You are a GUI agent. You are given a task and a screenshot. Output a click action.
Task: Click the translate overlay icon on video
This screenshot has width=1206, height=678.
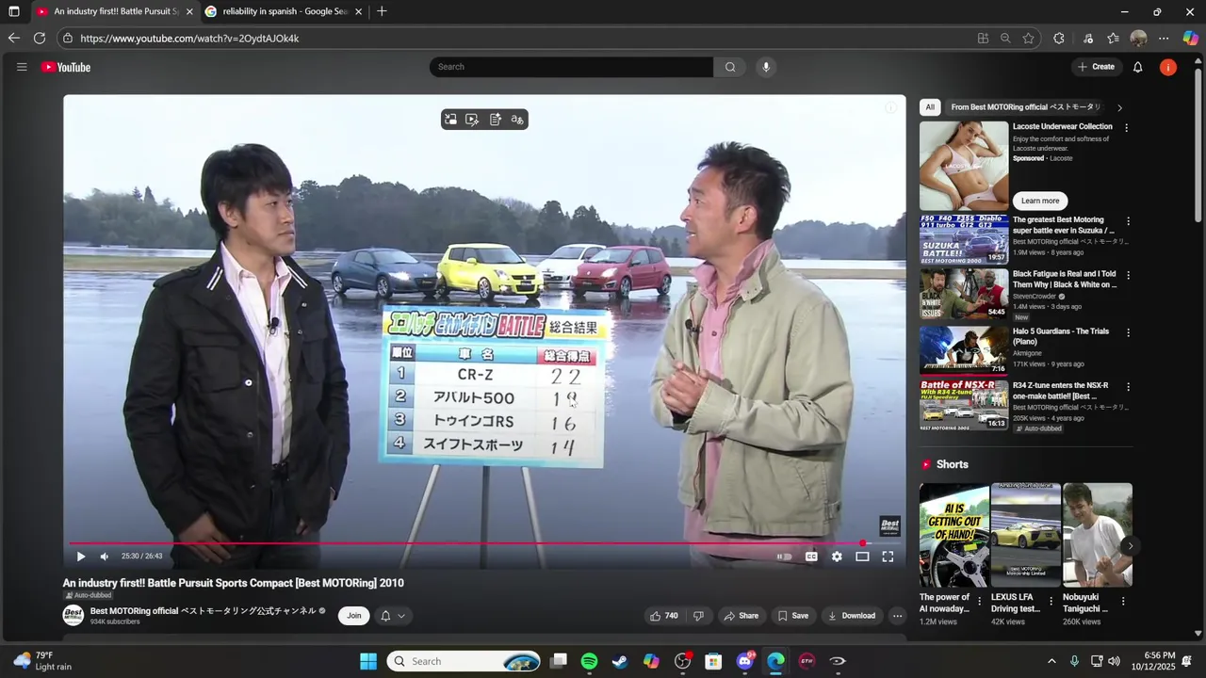point(517,120)
